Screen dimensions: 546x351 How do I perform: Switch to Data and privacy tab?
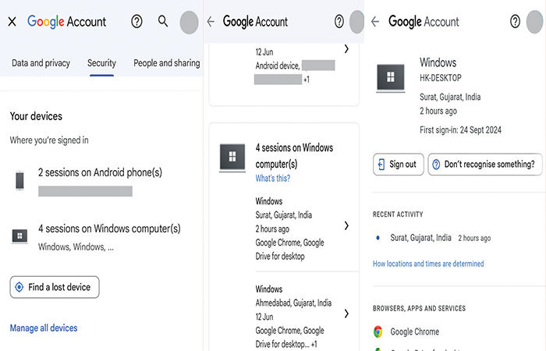(x=41, y=63)
